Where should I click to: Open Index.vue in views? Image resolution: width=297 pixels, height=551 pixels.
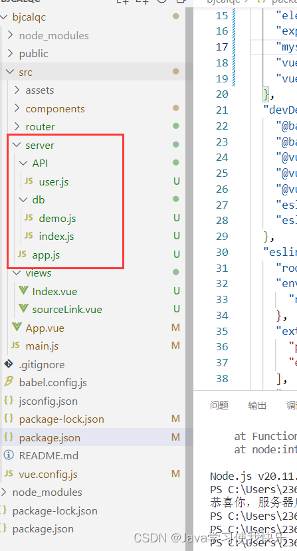[54, 291]
